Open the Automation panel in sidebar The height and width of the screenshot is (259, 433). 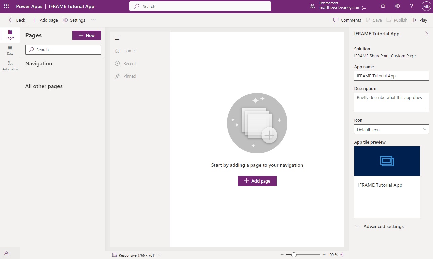(x=10, y=66)
